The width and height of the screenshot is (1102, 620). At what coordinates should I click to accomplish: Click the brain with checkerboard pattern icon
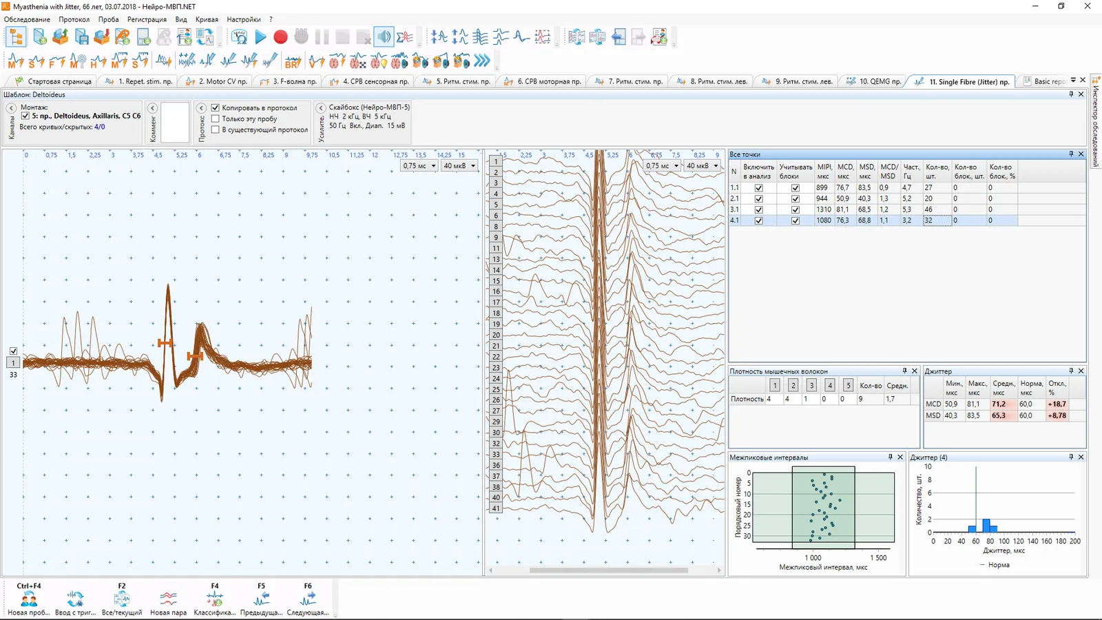[358, 61]
